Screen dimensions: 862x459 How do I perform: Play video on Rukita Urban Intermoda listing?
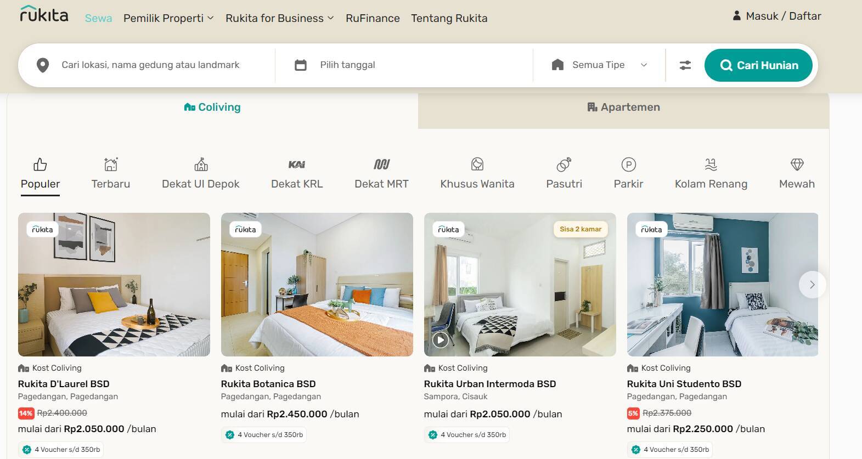click(440, 341)
